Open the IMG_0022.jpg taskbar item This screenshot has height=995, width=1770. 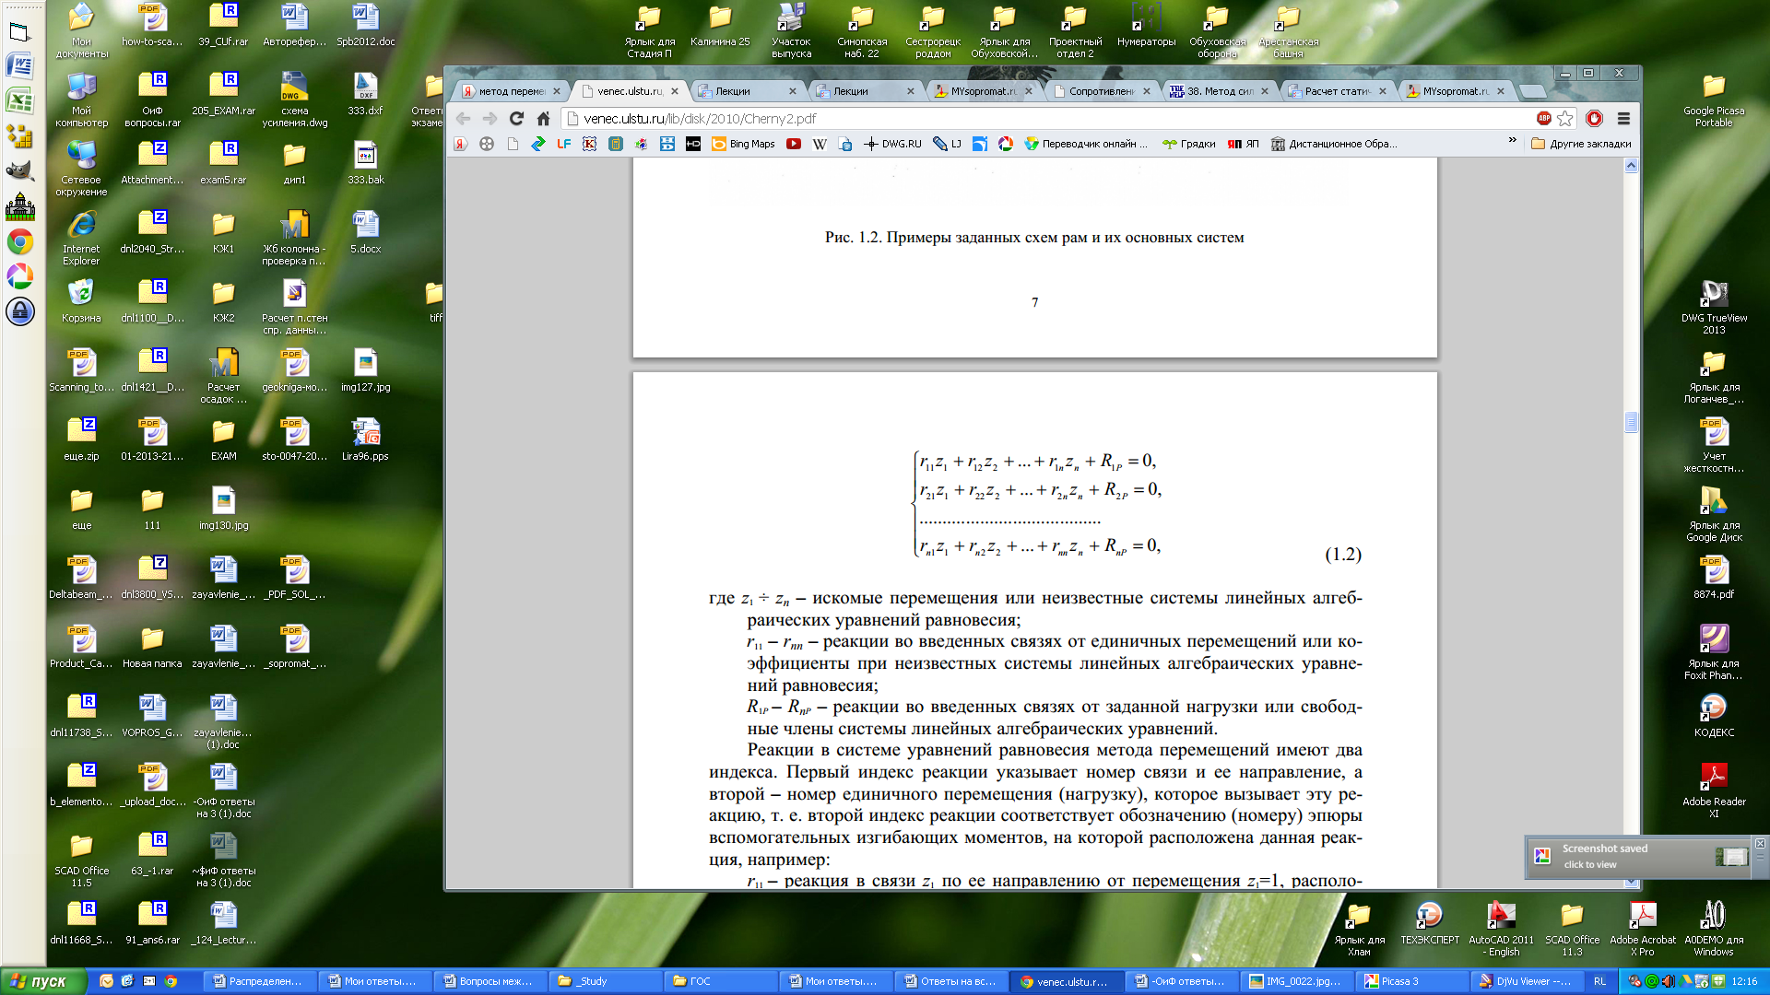(1297, 981)
